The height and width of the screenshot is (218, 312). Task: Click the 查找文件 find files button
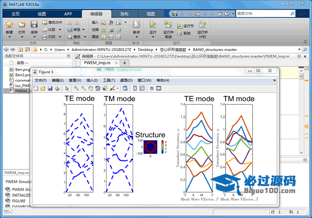pyautogui.click(x=52, y=22)
